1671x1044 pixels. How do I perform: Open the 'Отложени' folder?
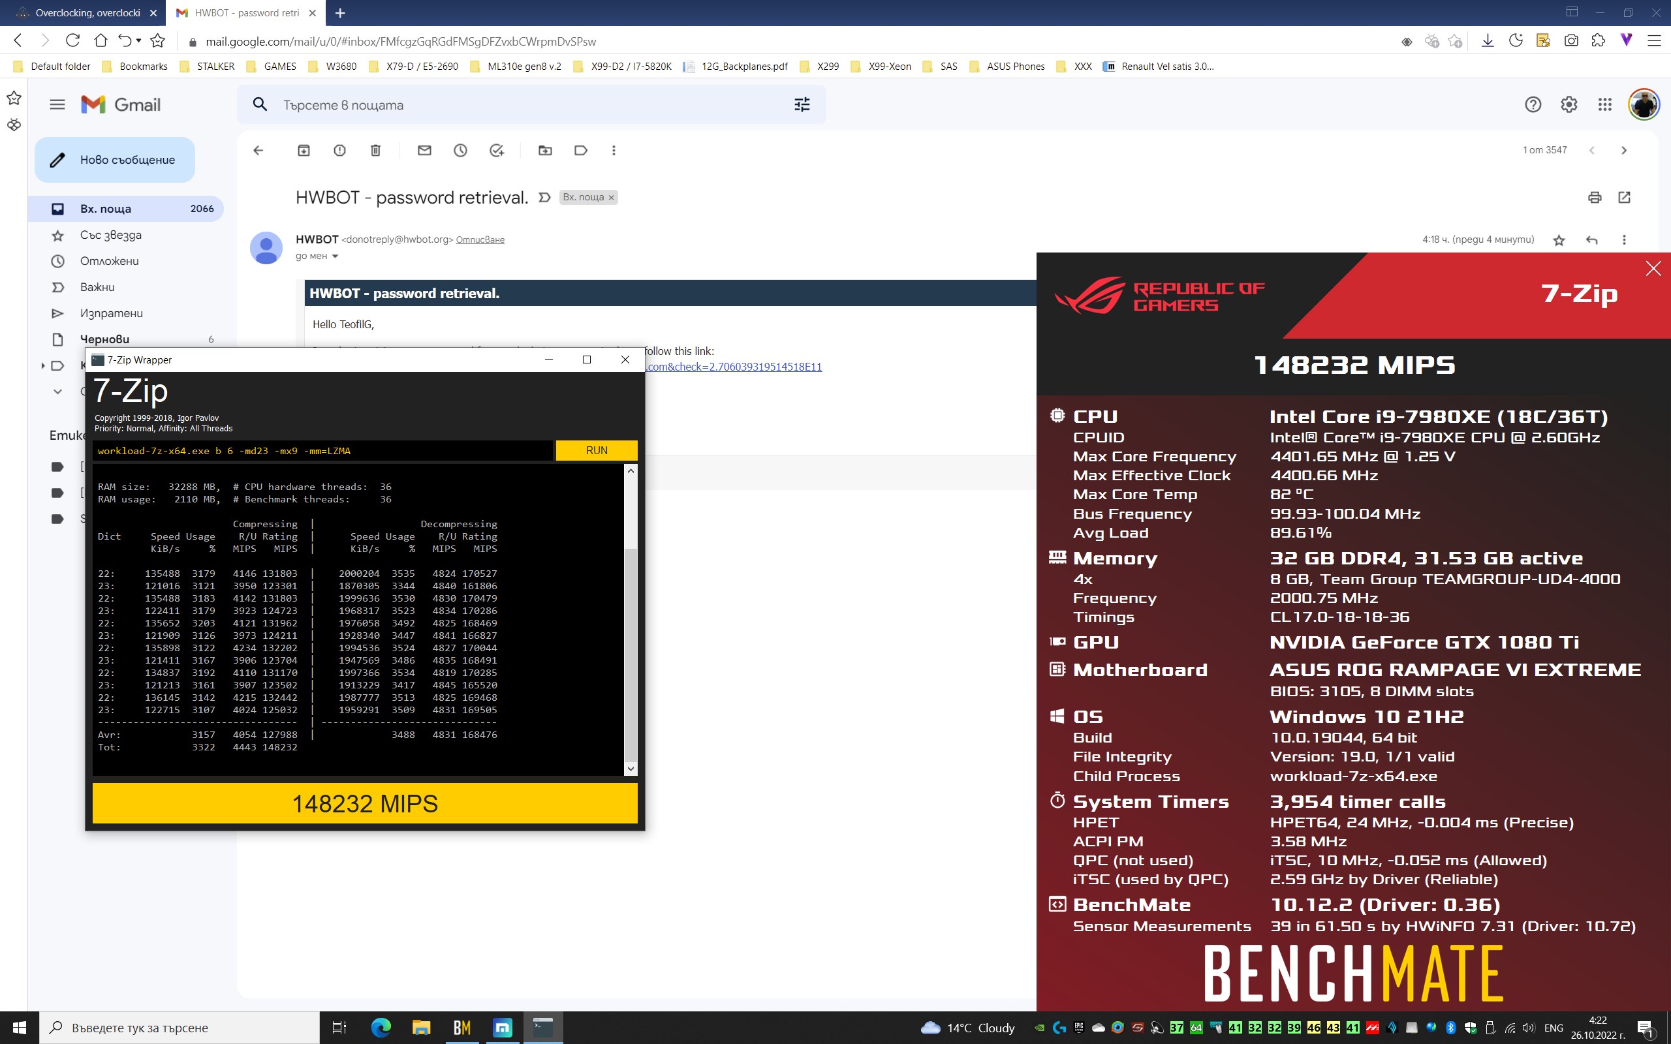(x=126, y=261)
